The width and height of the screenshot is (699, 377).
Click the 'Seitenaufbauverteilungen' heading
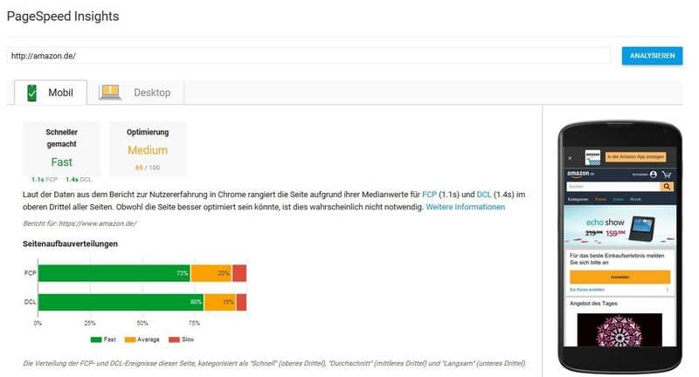(x=71, y=243)
